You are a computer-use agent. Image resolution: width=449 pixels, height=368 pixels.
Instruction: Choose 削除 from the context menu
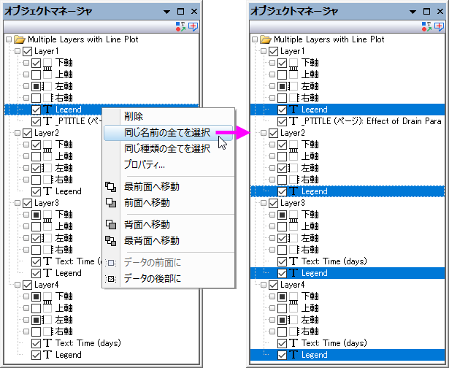(169, 117)
